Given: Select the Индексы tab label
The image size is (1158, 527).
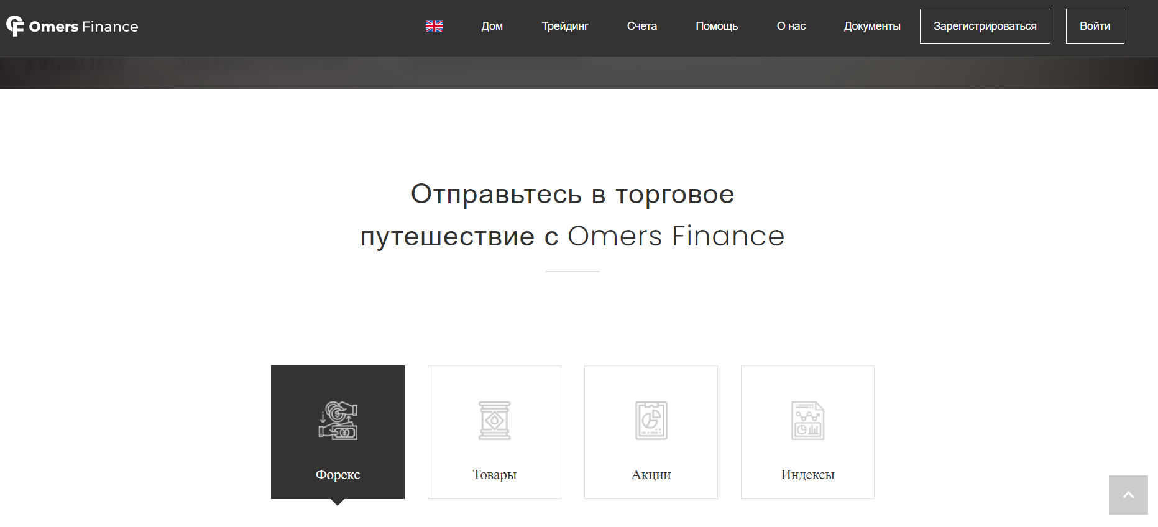Looking at the screenshot, I should click(x=807, y=475).
